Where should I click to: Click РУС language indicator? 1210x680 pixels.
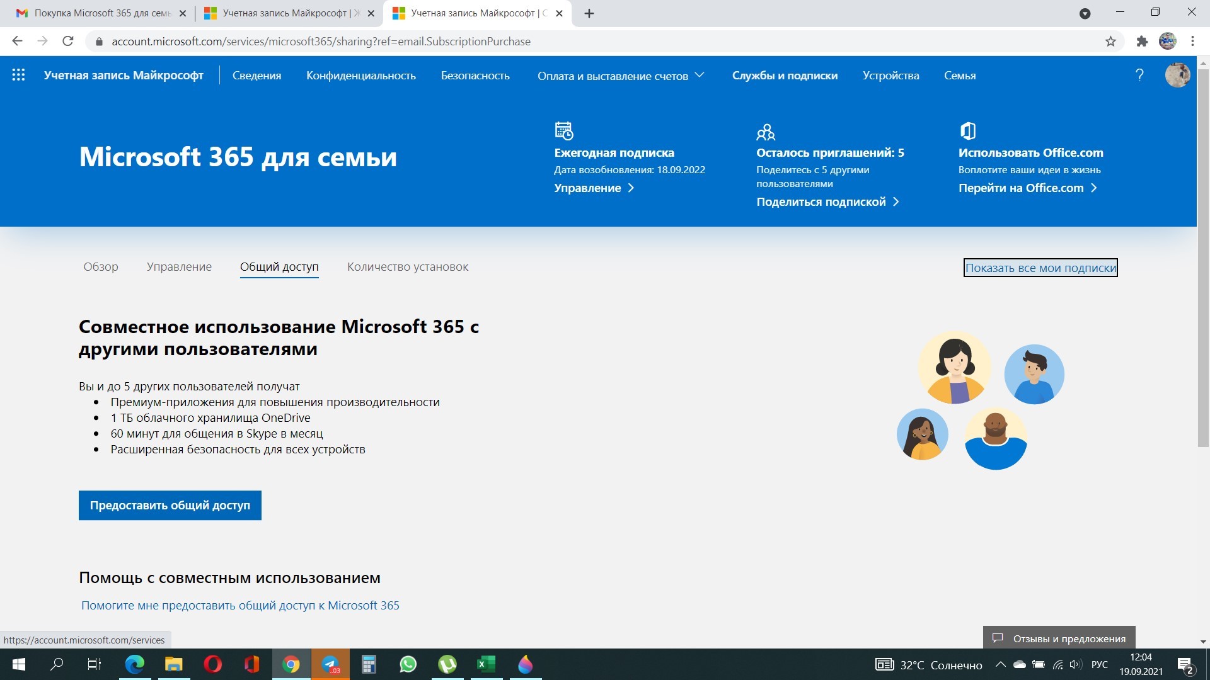click(1100, 664)
